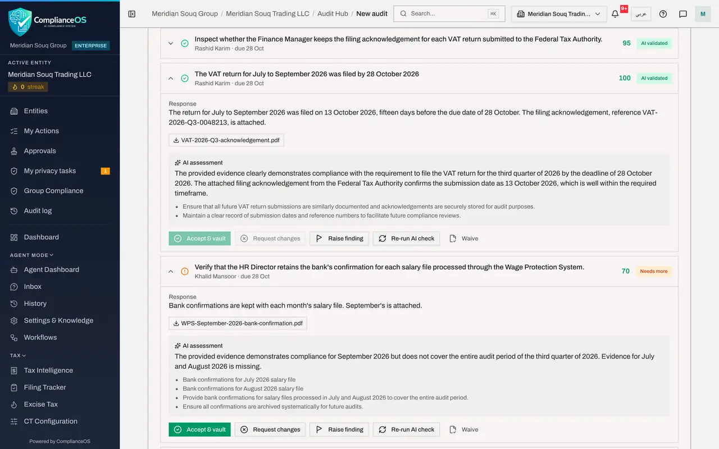Click the user avatar M

pos(703,14)
